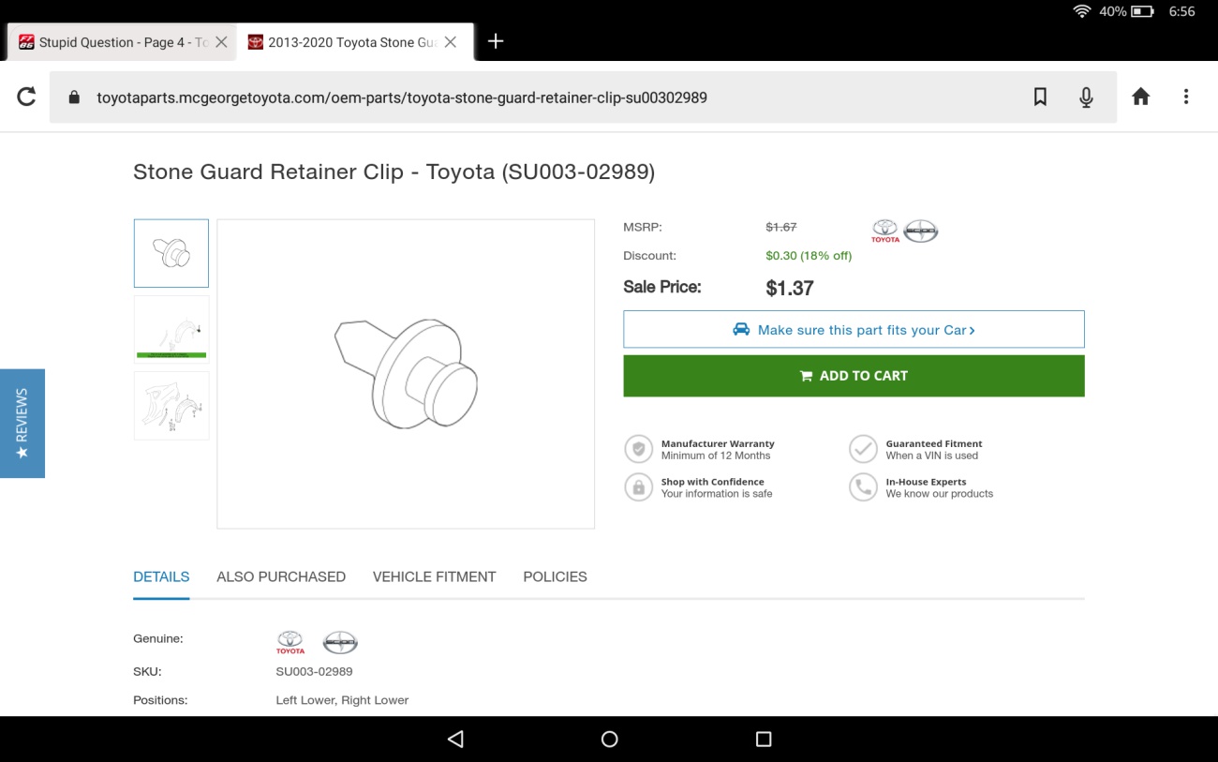Close the Stupid Question tab

pyautogui.click(x=221, y=42)
